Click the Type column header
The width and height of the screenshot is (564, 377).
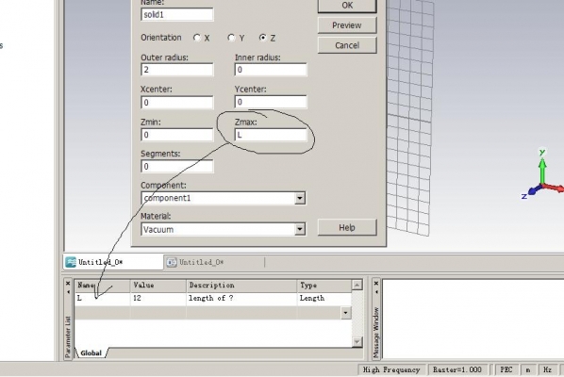[x=324, y=286]
